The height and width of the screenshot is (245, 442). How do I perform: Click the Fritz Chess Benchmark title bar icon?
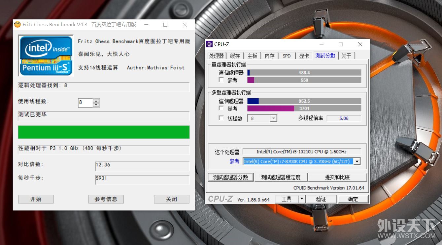pyautogui.click(x=17, y=25)
